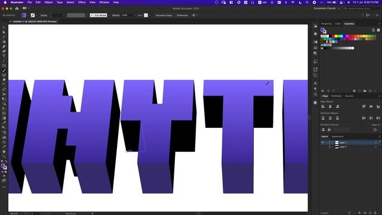The width and height of the screenshot is (382, 215).
Task: Open the Object menu
Action: [48, 2]
